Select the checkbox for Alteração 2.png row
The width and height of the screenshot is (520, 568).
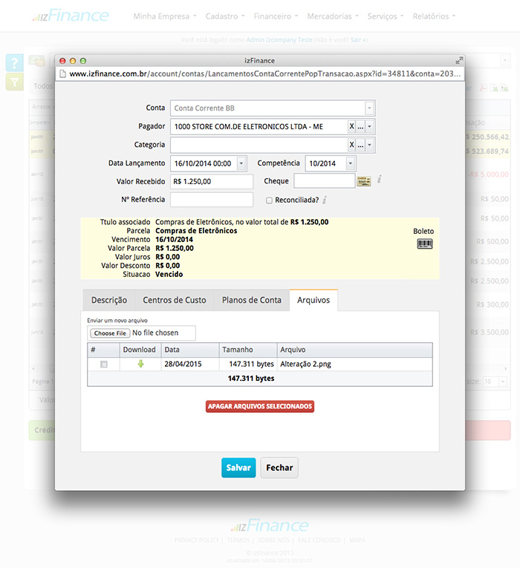[103, 364]
